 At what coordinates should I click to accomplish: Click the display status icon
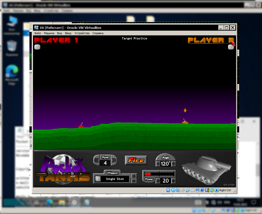pos(197,190)
